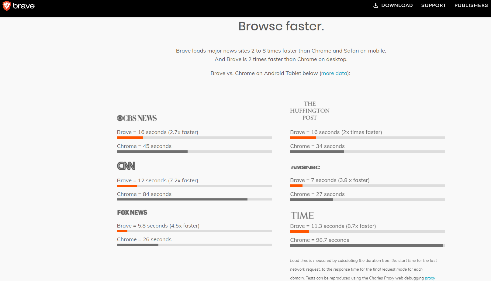Click the "Browse faster." heading
The height and width of the screenshot is (281, 491).
[x=281, y=26]
